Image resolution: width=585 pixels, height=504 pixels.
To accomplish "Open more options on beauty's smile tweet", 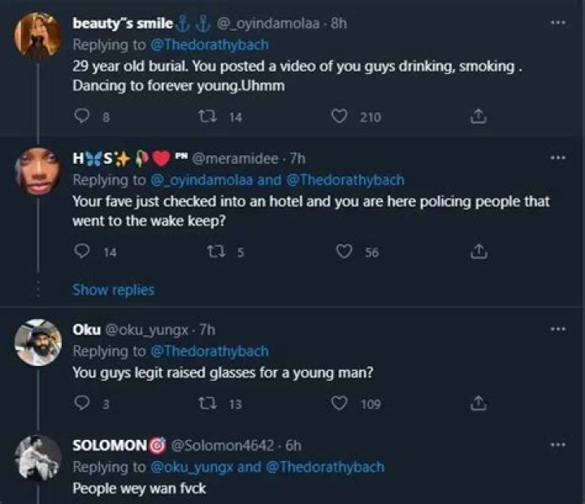I will [x=557, y=22].
